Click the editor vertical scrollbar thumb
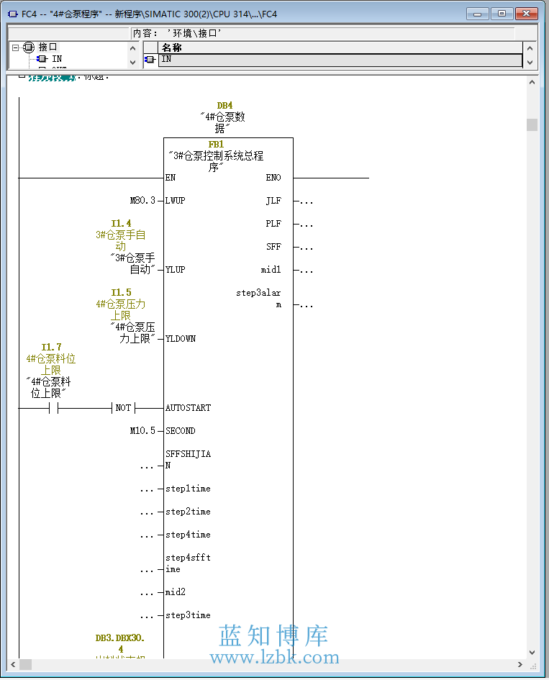The image size is (549, 680). coord(532,125)
